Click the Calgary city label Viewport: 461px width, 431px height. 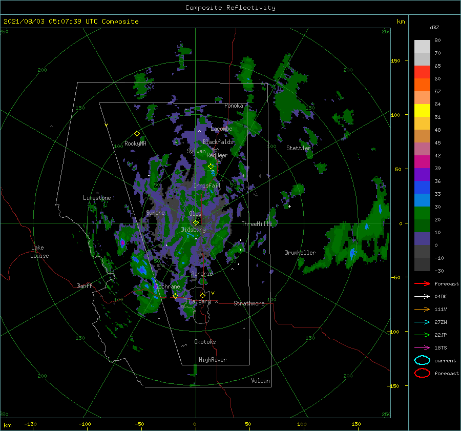click(x=200, y=301)
